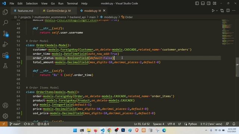This screenshot has width=239, height=134.
Task: Open the Customize Layout icon
Action: (215, 3)
